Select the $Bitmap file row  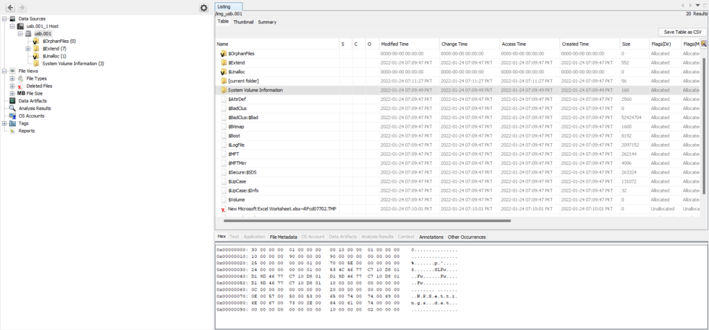tap(458, 127)
